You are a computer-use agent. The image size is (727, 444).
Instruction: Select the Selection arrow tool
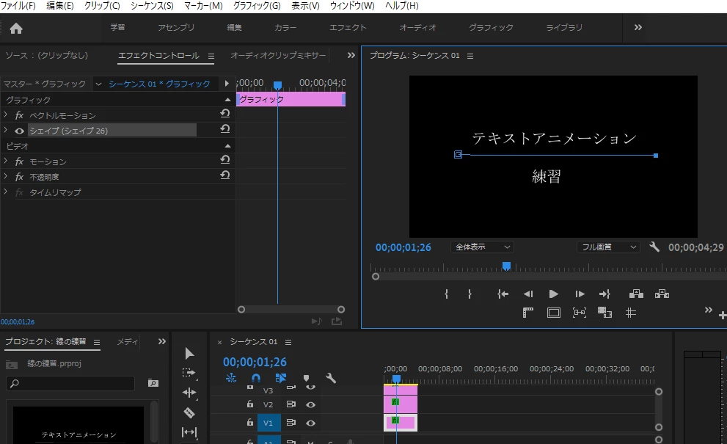coord(189,354)
